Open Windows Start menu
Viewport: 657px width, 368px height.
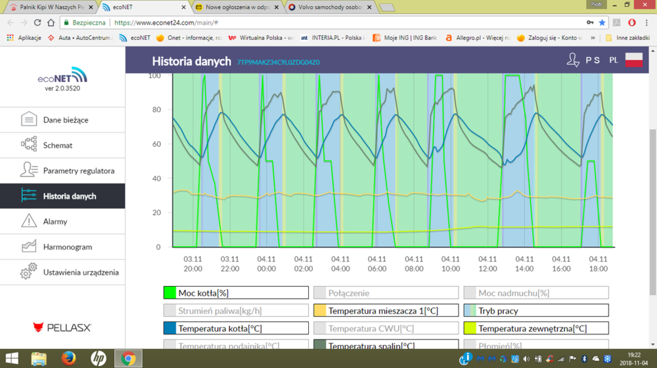click(x=12, y=359)
